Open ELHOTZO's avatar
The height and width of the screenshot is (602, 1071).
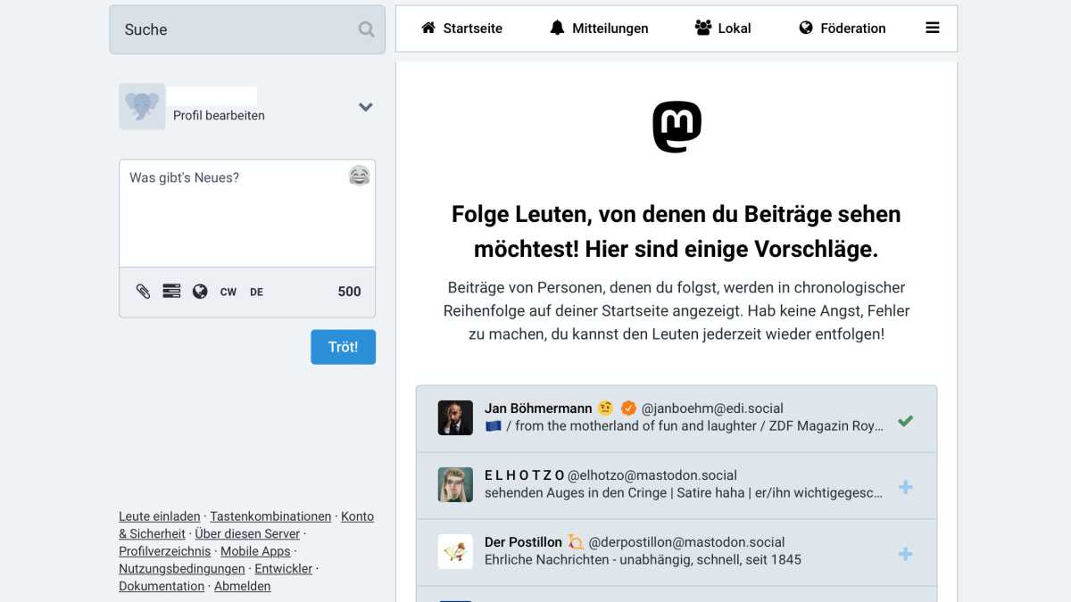[x=455, y=484]
